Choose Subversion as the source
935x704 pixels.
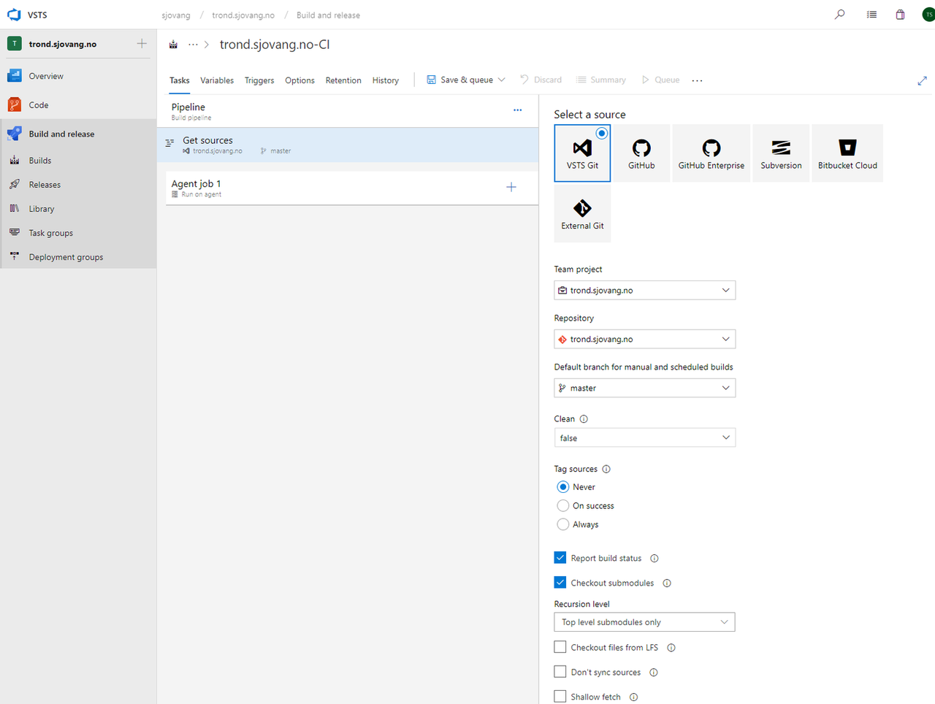(780, 153)
